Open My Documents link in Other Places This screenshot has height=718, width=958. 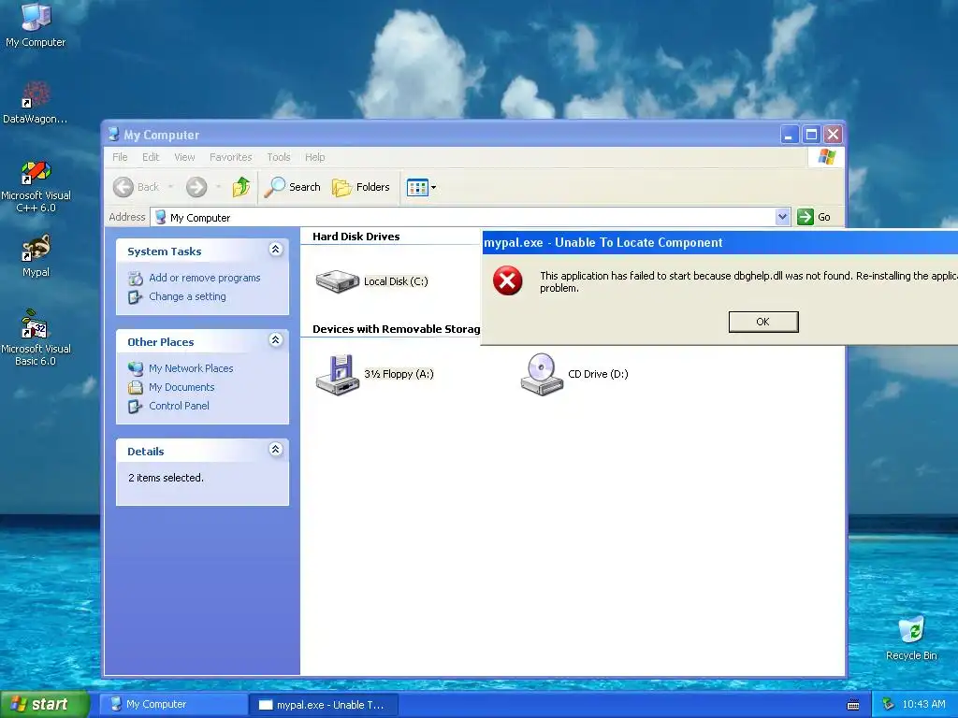[x=181, y=387]
